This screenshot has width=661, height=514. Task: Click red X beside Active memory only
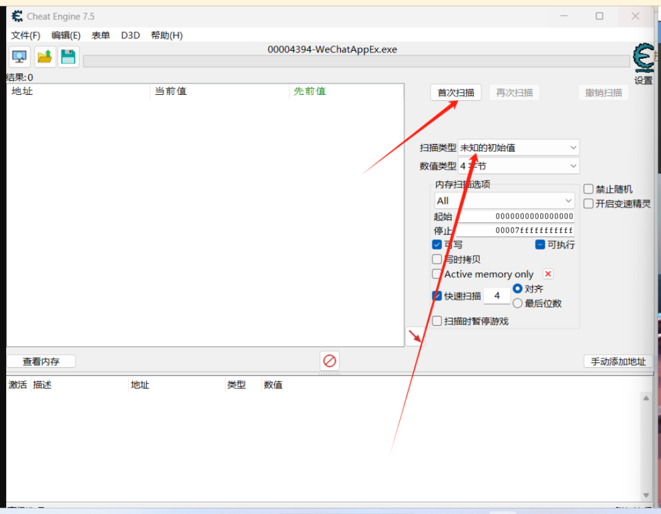coord(548,274)
